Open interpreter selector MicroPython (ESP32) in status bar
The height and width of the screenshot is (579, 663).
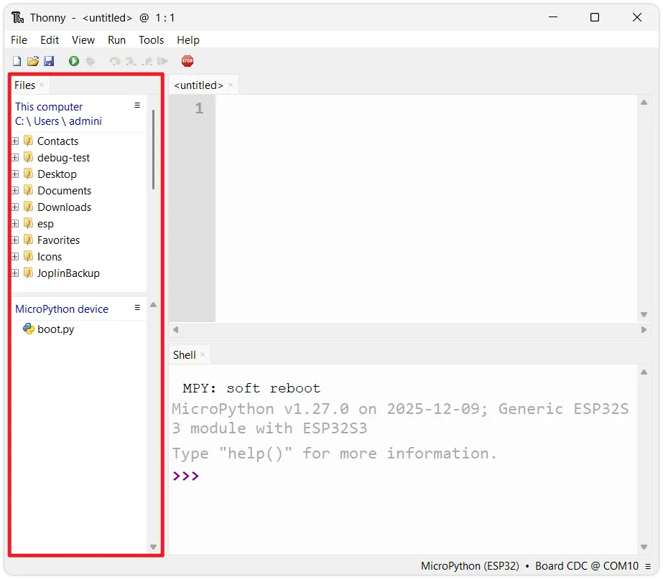[x=470, y=566]
